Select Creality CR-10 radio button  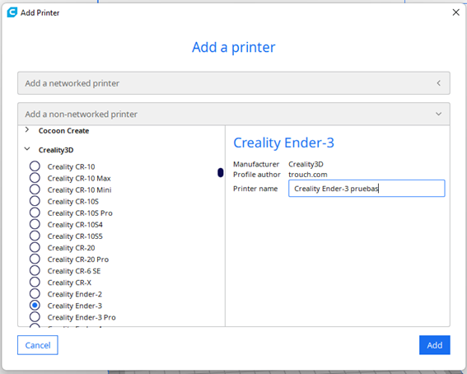[x=35, y=166]
